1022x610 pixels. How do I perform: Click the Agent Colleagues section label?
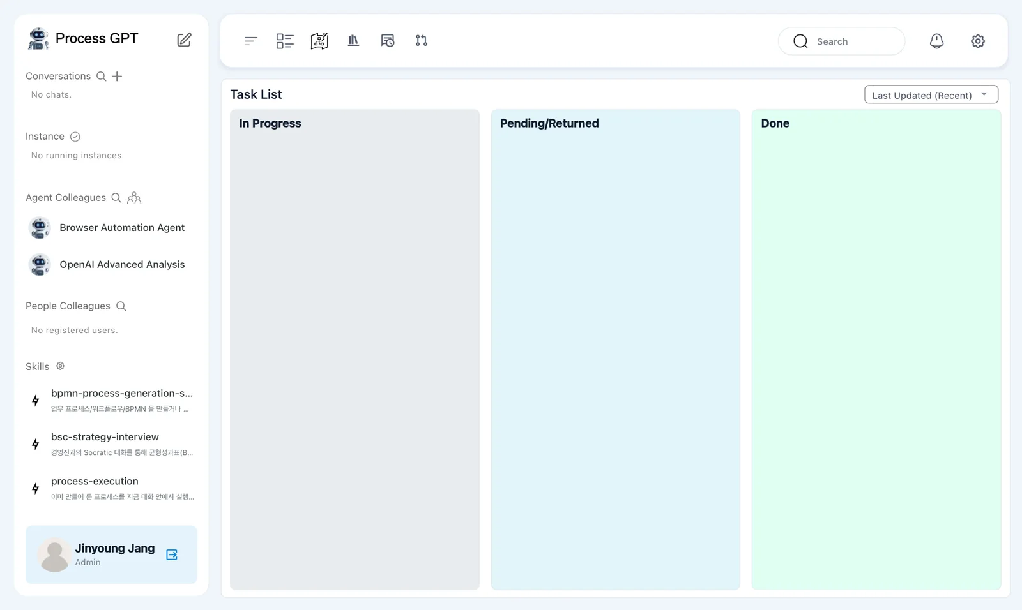coord(66,198)
